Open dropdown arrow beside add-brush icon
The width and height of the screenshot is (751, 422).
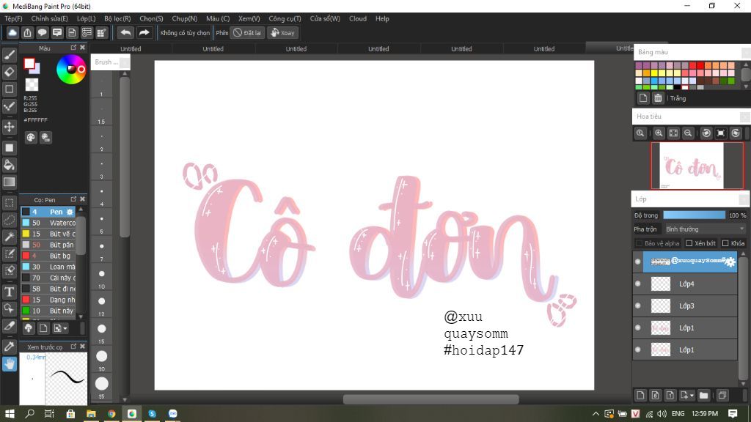point(65,328)
